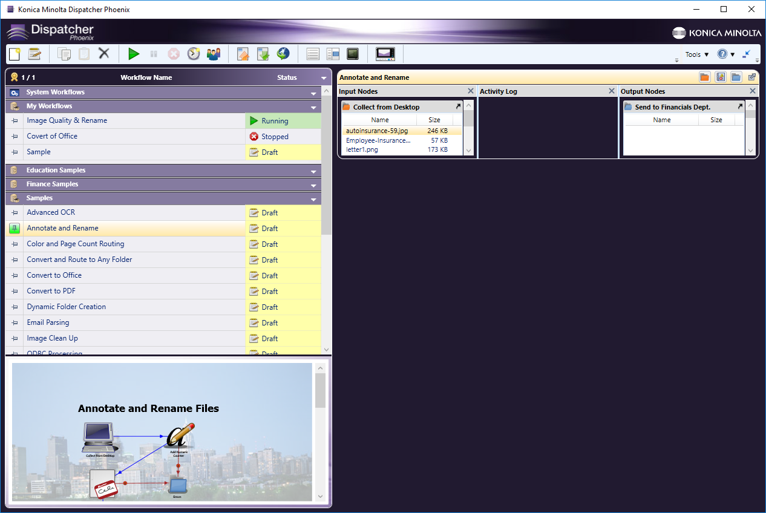Open the web globe icon in the toolbar
Viewport: 766px width, 513px height.
[x=283, y=54]
